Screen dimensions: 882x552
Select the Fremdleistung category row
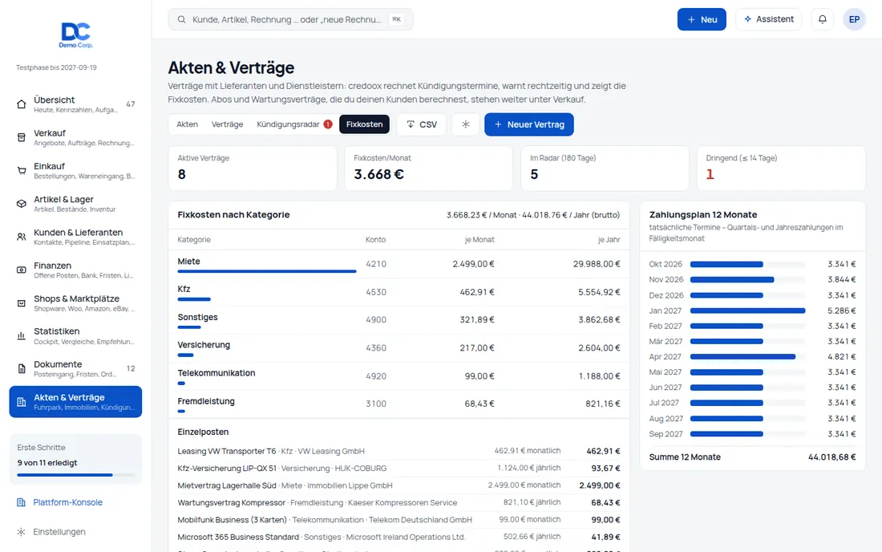399,404
